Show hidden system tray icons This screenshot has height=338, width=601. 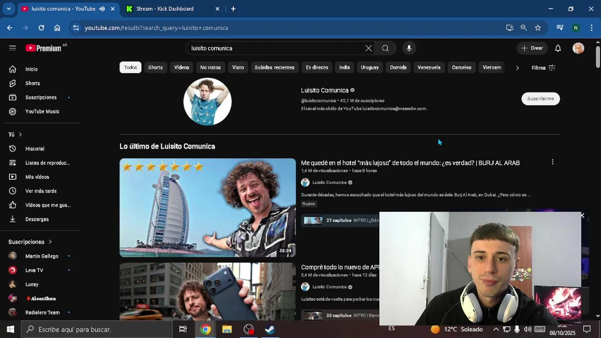click(x=496, y=329)
